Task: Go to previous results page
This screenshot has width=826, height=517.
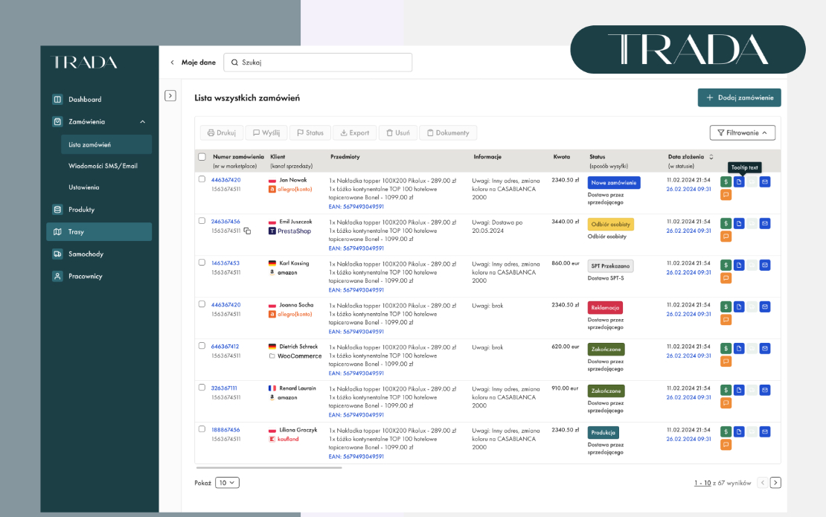Action: tap(762, 482)
